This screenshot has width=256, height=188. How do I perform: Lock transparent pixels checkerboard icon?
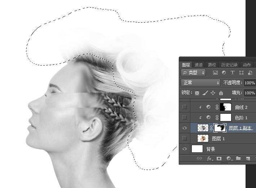point(197,93)
